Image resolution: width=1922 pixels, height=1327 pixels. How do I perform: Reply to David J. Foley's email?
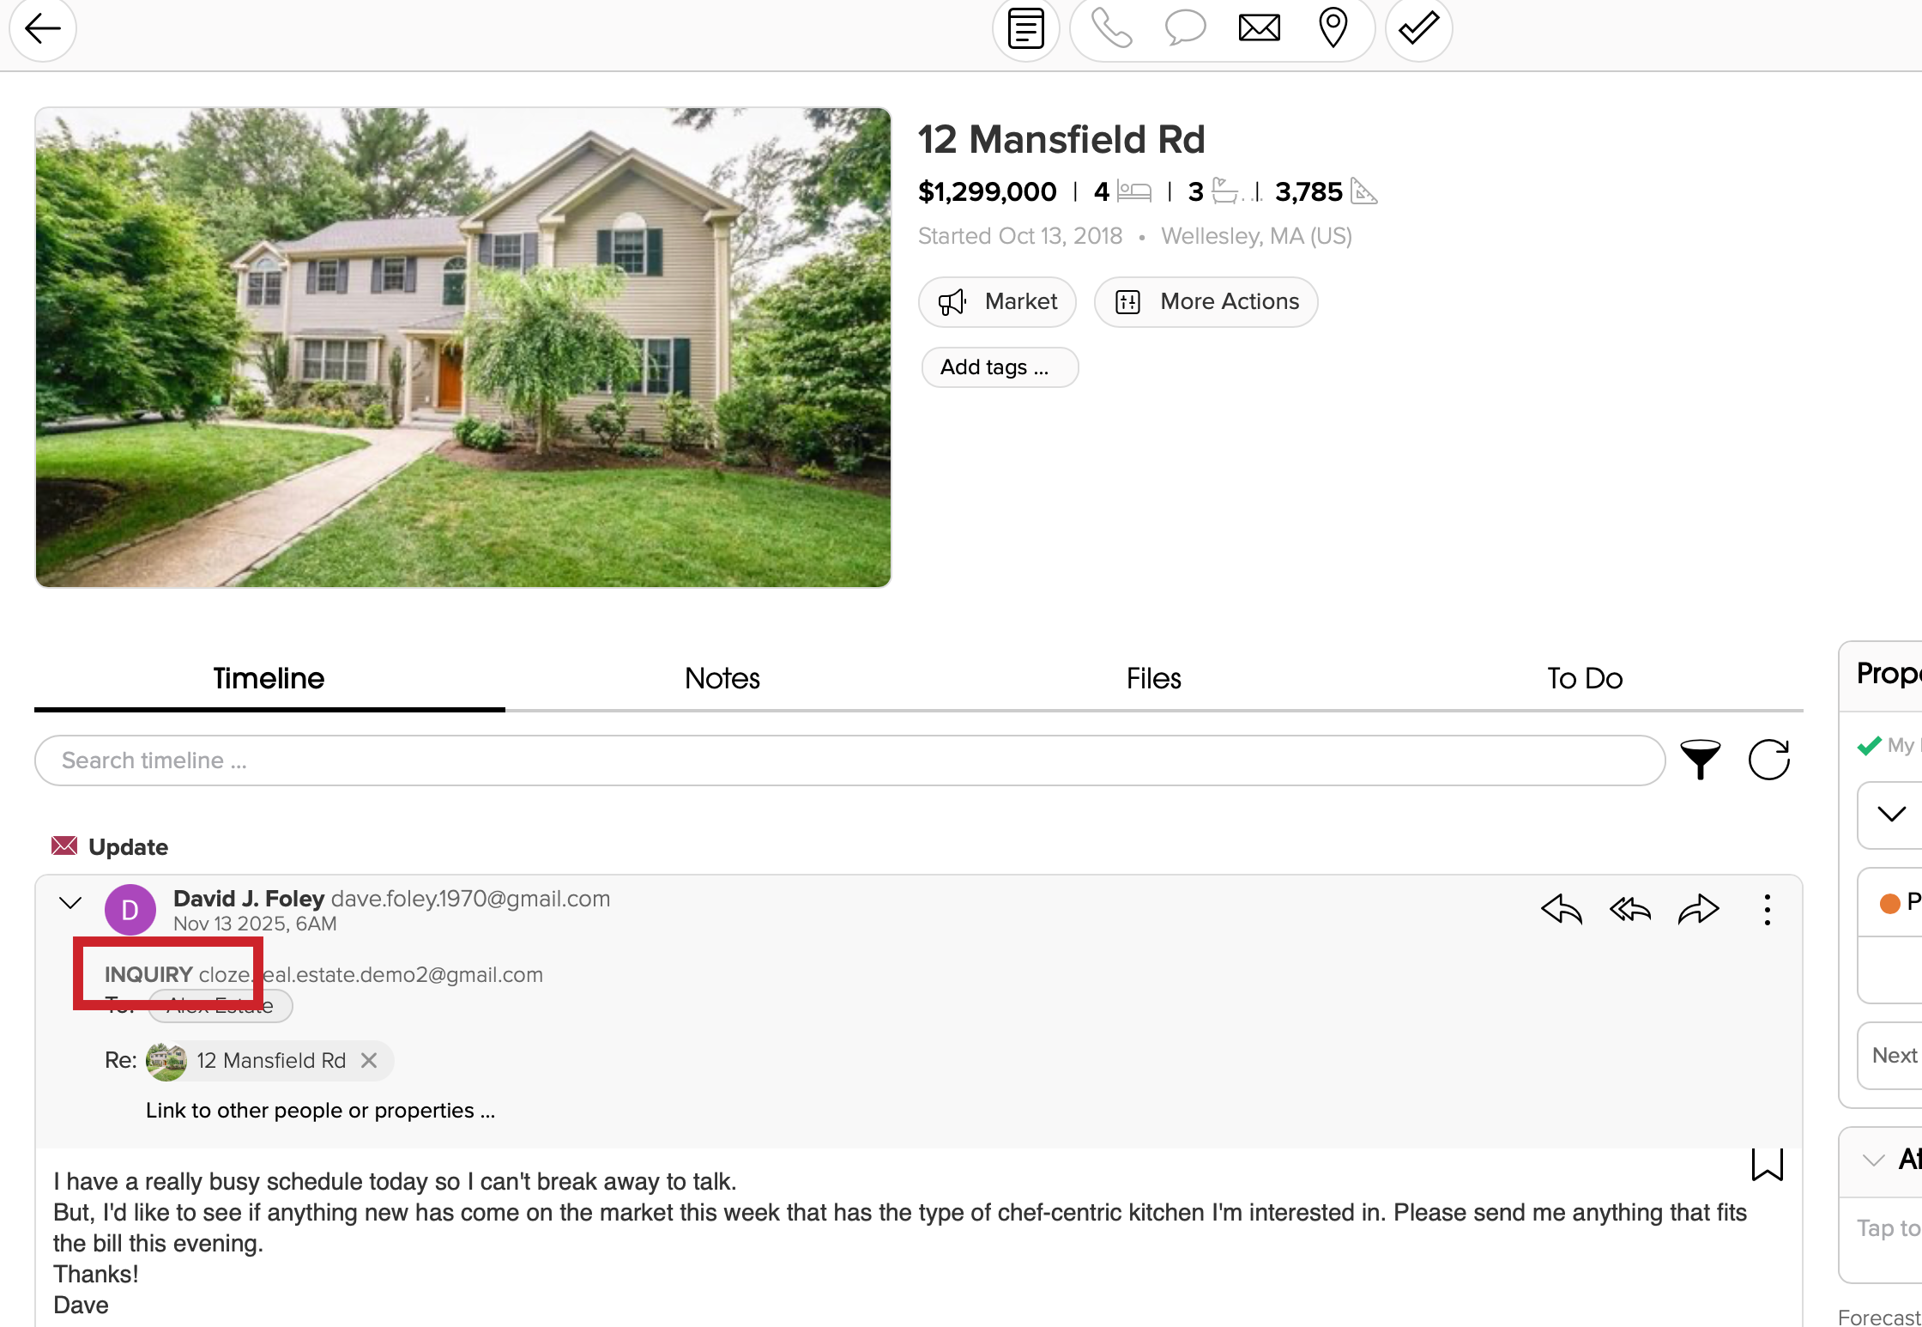[1561, 909]
